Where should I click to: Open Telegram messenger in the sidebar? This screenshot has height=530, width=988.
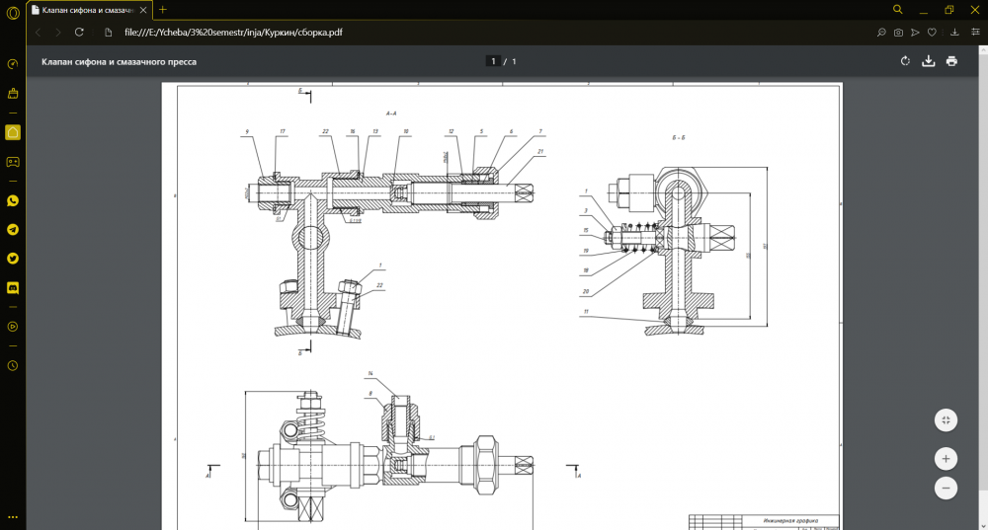tap(13, 229)
